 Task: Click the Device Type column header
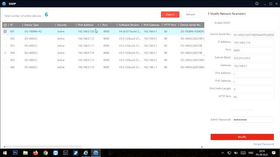click(x=31, y=25)
